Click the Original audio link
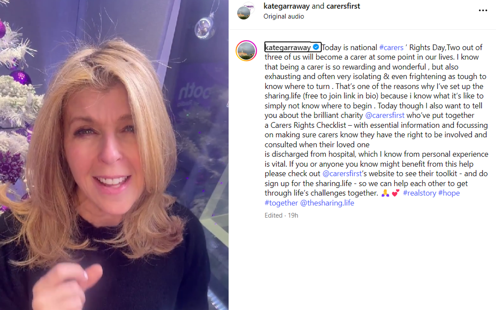 click(284, 17)
